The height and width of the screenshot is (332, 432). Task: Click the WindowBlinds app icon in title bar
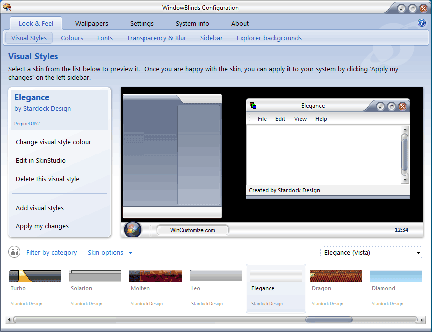7,7
